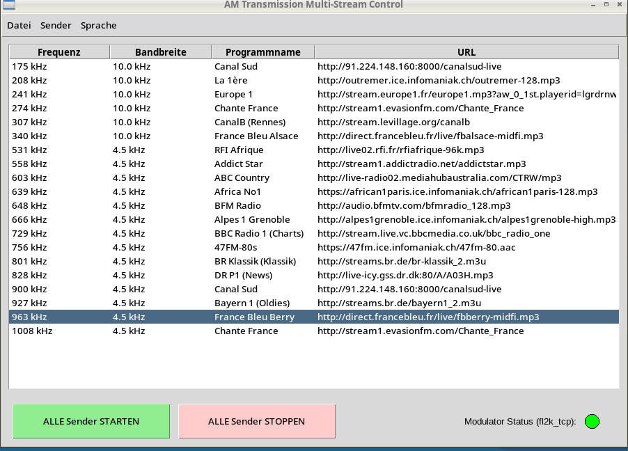628x451 pixels.
Task: Close the AM Transmission window
Action: coord(619,4)
